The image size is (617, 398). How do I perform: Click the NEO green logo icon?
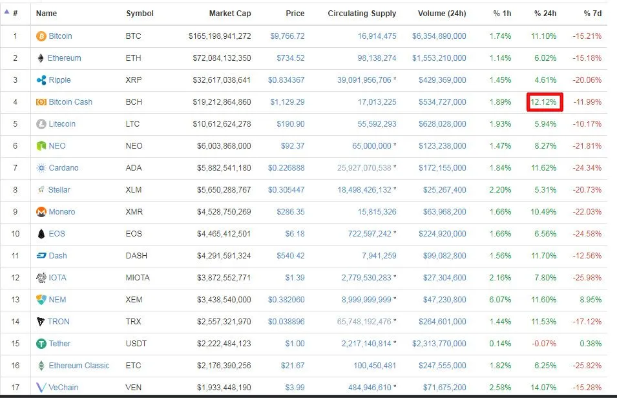41,146
